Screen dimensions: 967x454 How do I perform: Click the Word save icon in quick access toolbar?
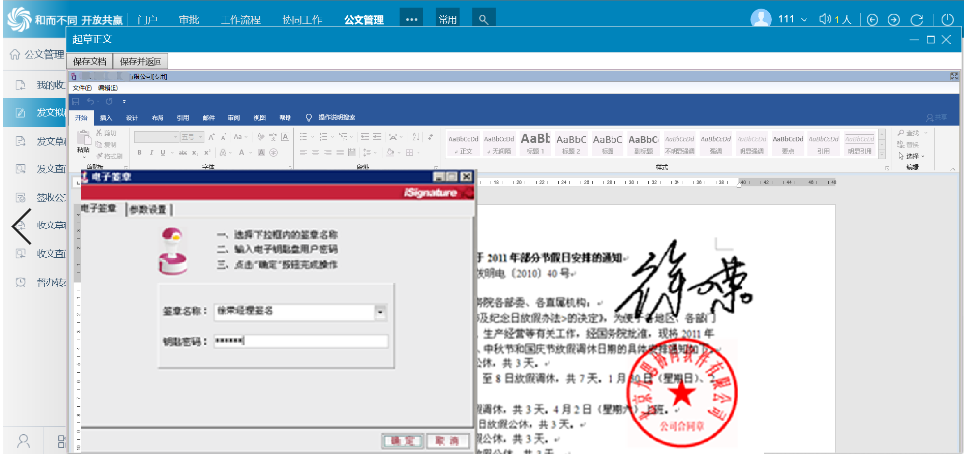(x=76, y=101)
